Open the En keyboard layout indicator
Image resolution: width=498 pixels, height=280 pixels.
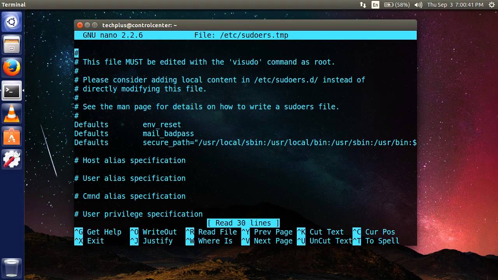pos(375,5)
